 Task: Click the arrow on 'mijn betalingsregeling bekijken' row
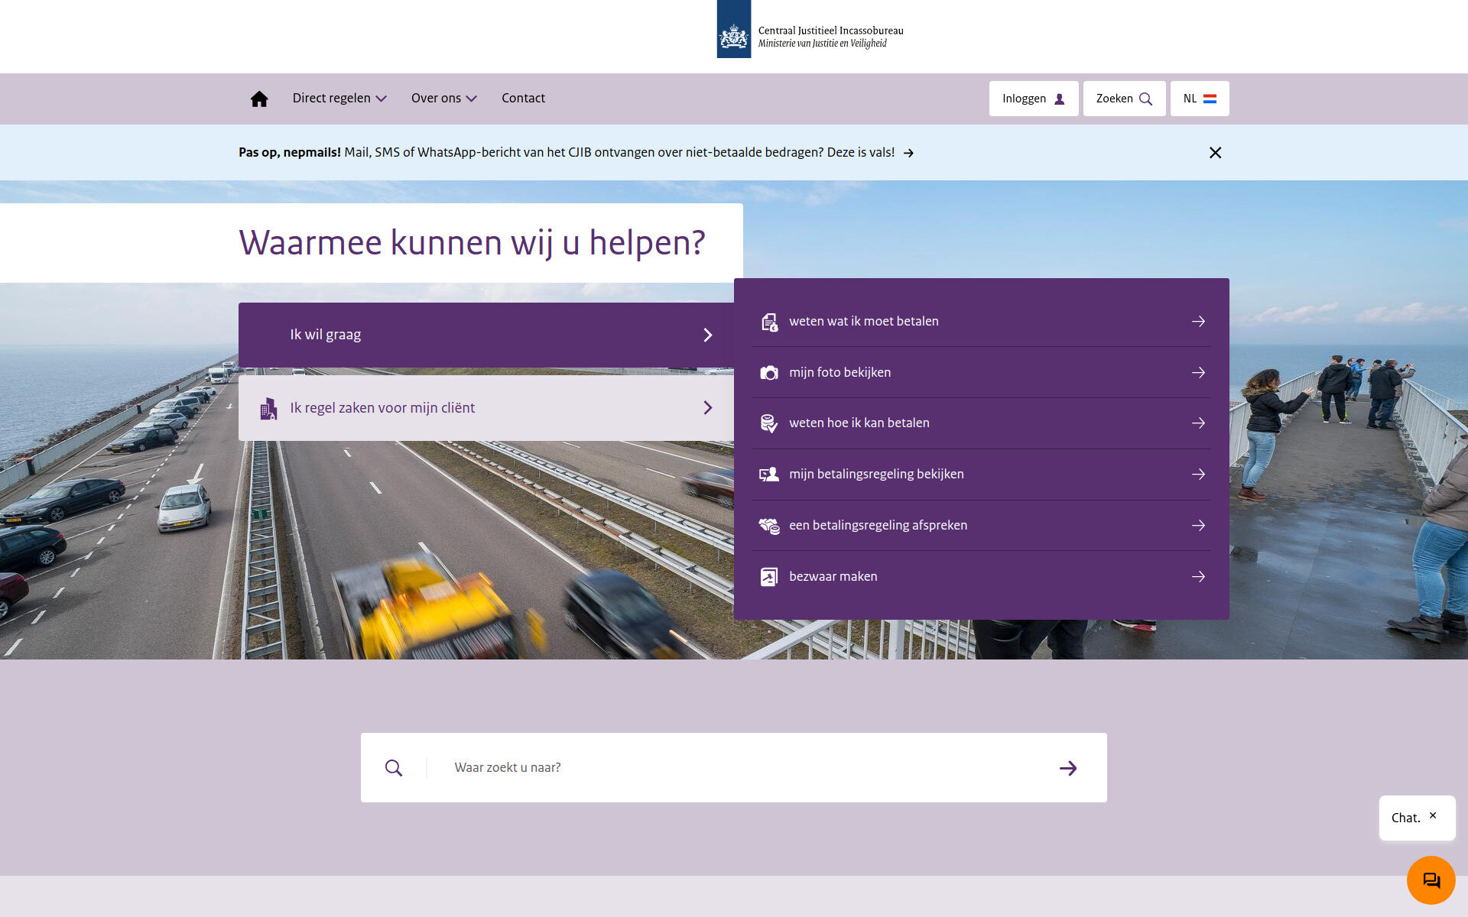point(1198,475)
